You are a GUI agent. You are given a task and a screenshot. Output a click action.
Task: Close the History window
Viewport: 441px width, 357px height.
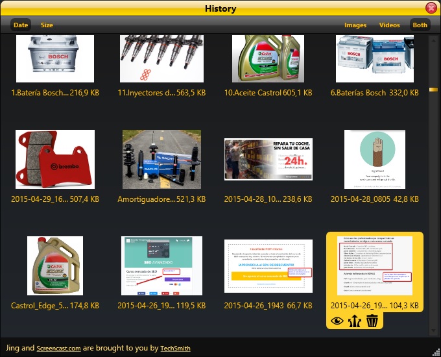coord(431,8)
